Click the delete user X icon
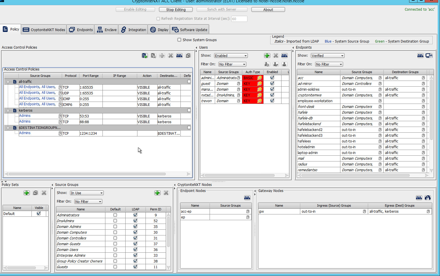 (x=276, y=56)
